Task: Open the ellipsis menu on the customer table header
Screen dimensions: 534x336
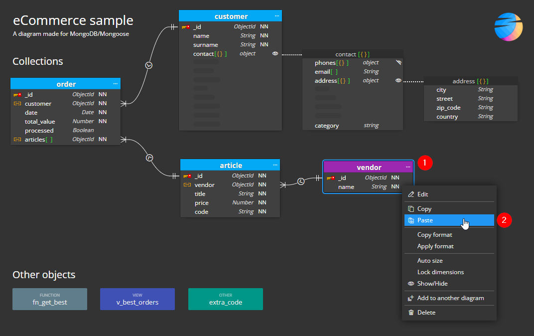Action: (x=276, y=15)
